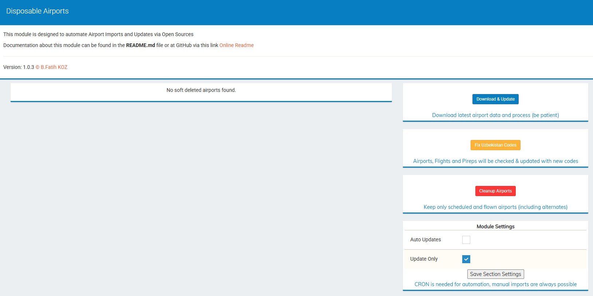This screenshot has width=593, height=296.
Task: Click the © B.Fatih KOZ author link
Action: click(x=51, y=67)
